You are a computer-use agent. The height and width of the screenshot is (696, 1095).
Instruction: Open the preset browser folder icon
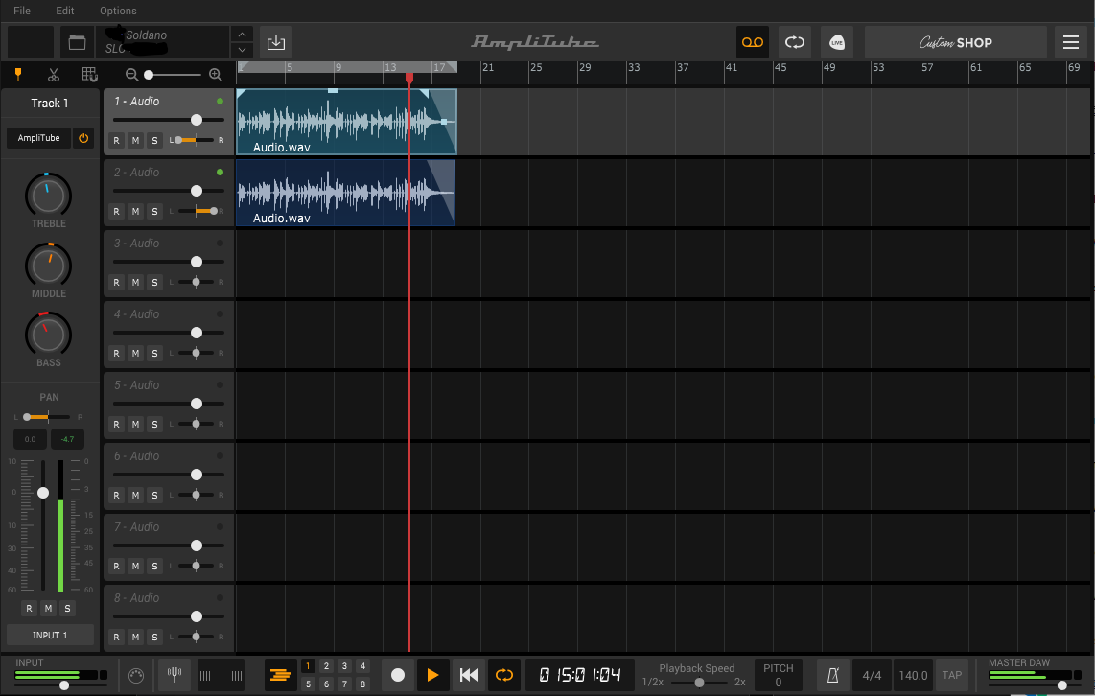tap(77, 42)
